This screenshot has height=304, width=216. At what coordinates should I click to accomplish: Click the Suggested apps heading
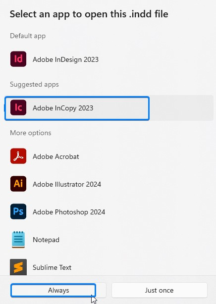click(x=34, y=85)
